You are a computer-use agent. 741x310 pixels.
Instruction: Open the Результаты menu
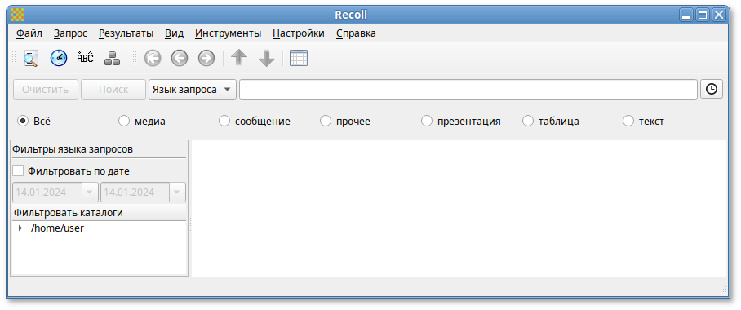pyautogui.click(x=126, y=33)
